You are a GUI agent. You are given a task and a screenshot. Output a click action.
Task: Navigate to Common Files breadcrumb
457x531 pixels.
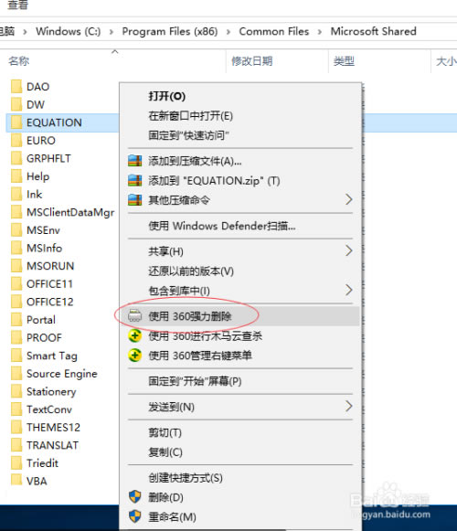(274, 31)
